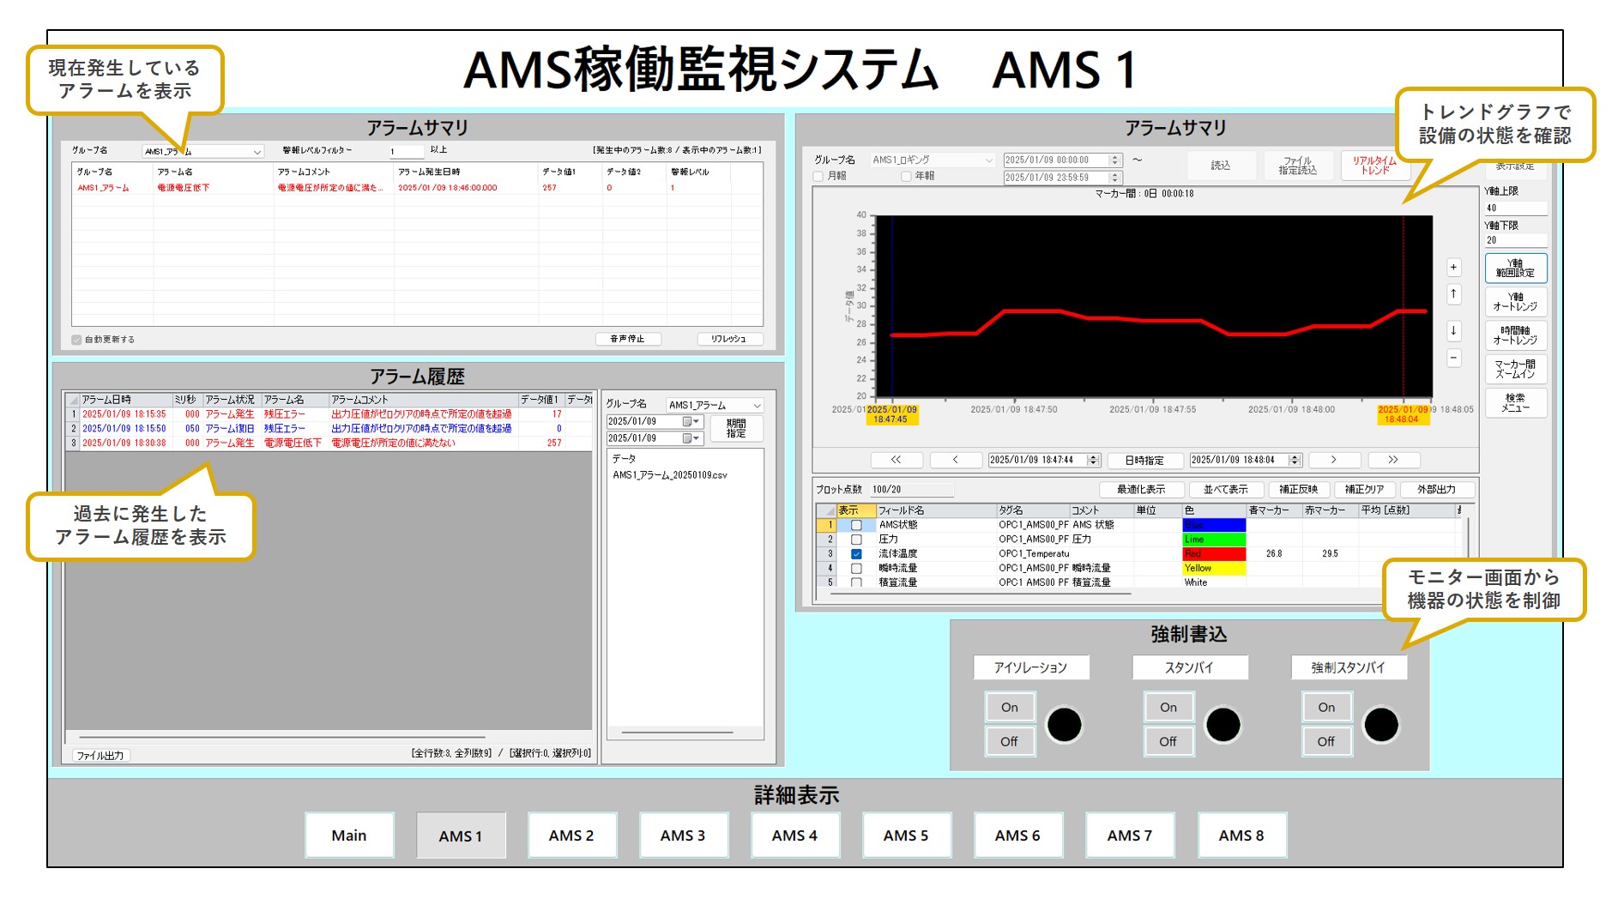Turn On the アイソレーション control
This screenshot has height=905, width=1618.
point(1009,708)
